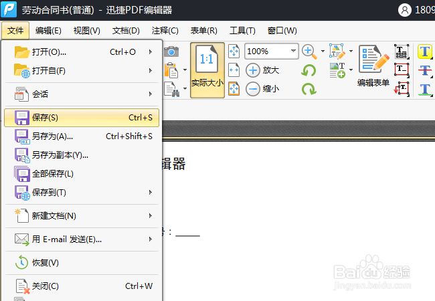Select the callout text tool icon
435x301 pixels.
coord(402,89)
